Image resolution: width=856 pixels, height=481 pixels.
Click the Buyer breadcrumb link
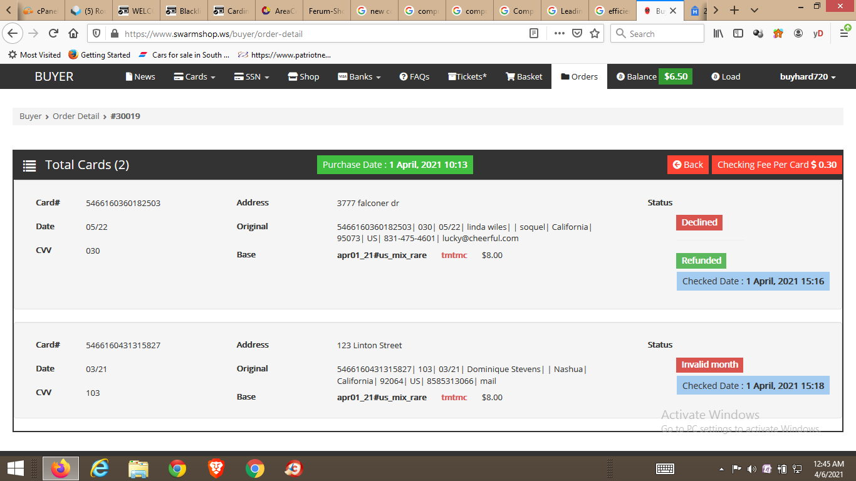pos(30,116)
